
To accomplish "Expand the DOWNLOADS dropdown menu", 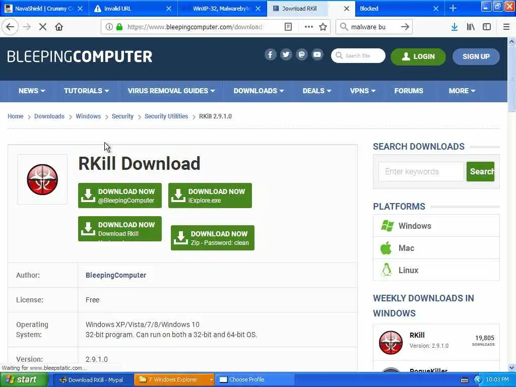I will pyautogui.click(x=259, y=91).
